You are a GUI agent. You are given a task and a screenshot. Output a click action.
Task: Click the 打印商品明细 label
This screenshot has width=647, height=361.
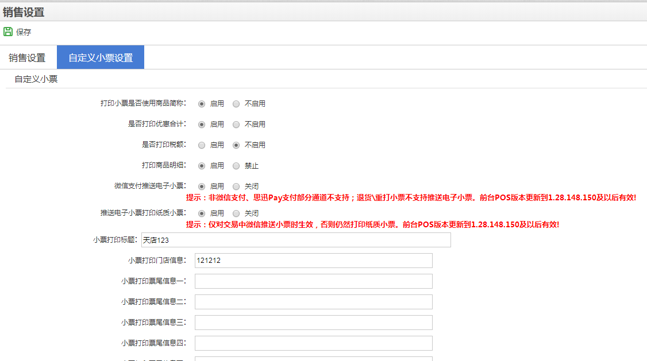[164, 165]
